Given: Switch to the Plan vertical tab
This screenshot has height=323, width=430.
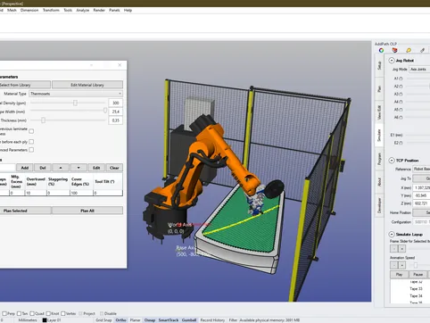Looking at the screenshot, I should pyautogui.click(x=379, y=88).
